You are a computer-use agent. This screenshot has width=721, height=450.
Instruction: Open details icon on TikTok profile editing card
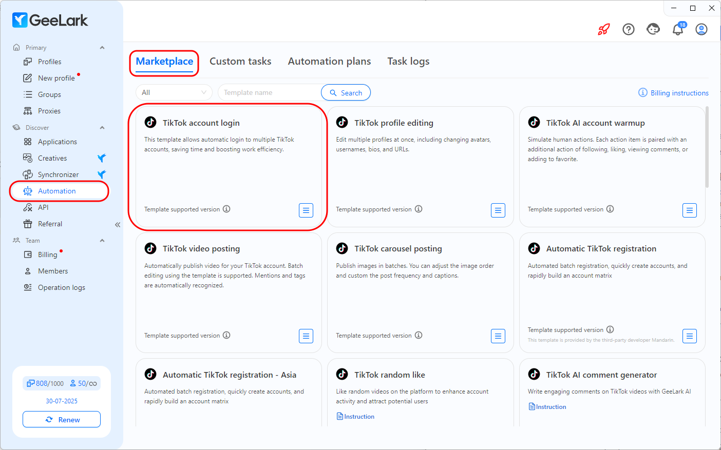pyautogui.click(x=498, y=210)
